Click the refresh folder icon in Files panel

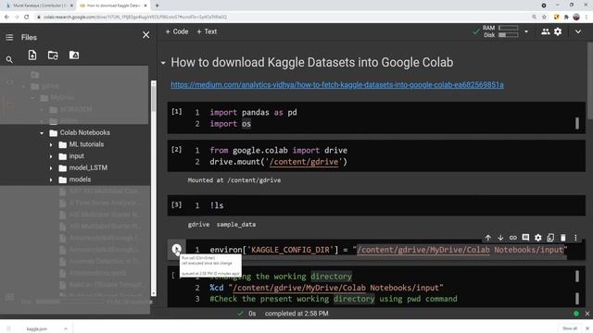pyautogui.click(x=53, y=55)
